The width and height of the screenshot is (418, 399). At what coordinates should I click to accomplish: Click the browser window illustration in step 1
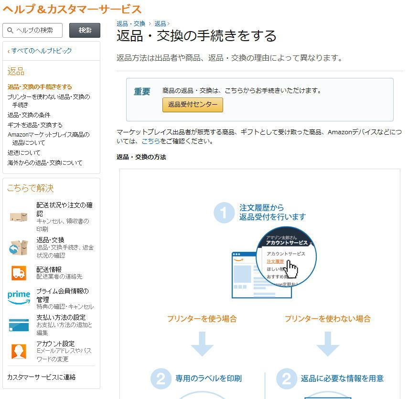[x=261, y=275]
